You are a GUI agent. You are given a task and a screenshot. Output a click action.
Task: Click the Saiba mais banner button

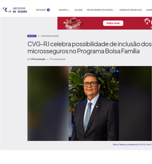[113, 23]
